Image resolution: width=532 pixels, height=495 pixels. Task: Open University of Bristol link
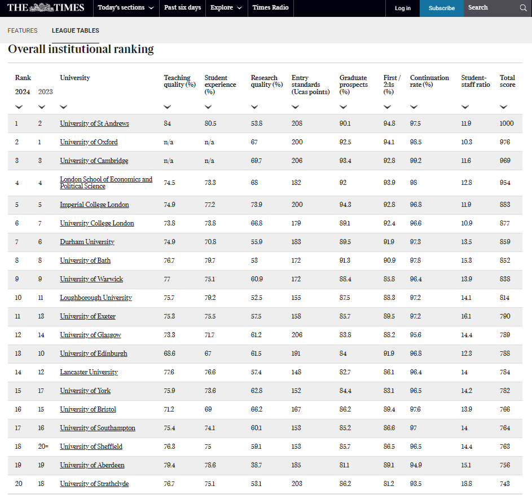click(88, 409)
